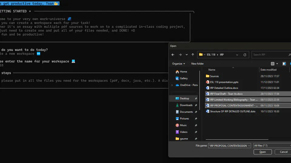
Task: Click the pin icon beside Documents
Action: [x=196, y=112]
